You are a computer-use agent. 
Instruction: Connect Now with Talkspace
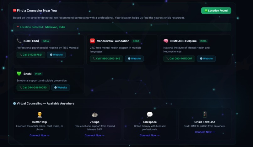click(150, 135)
